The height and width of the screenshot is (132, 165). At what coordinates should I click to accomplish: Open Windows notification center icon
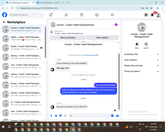pyautogui.click(x=161, y=127)
